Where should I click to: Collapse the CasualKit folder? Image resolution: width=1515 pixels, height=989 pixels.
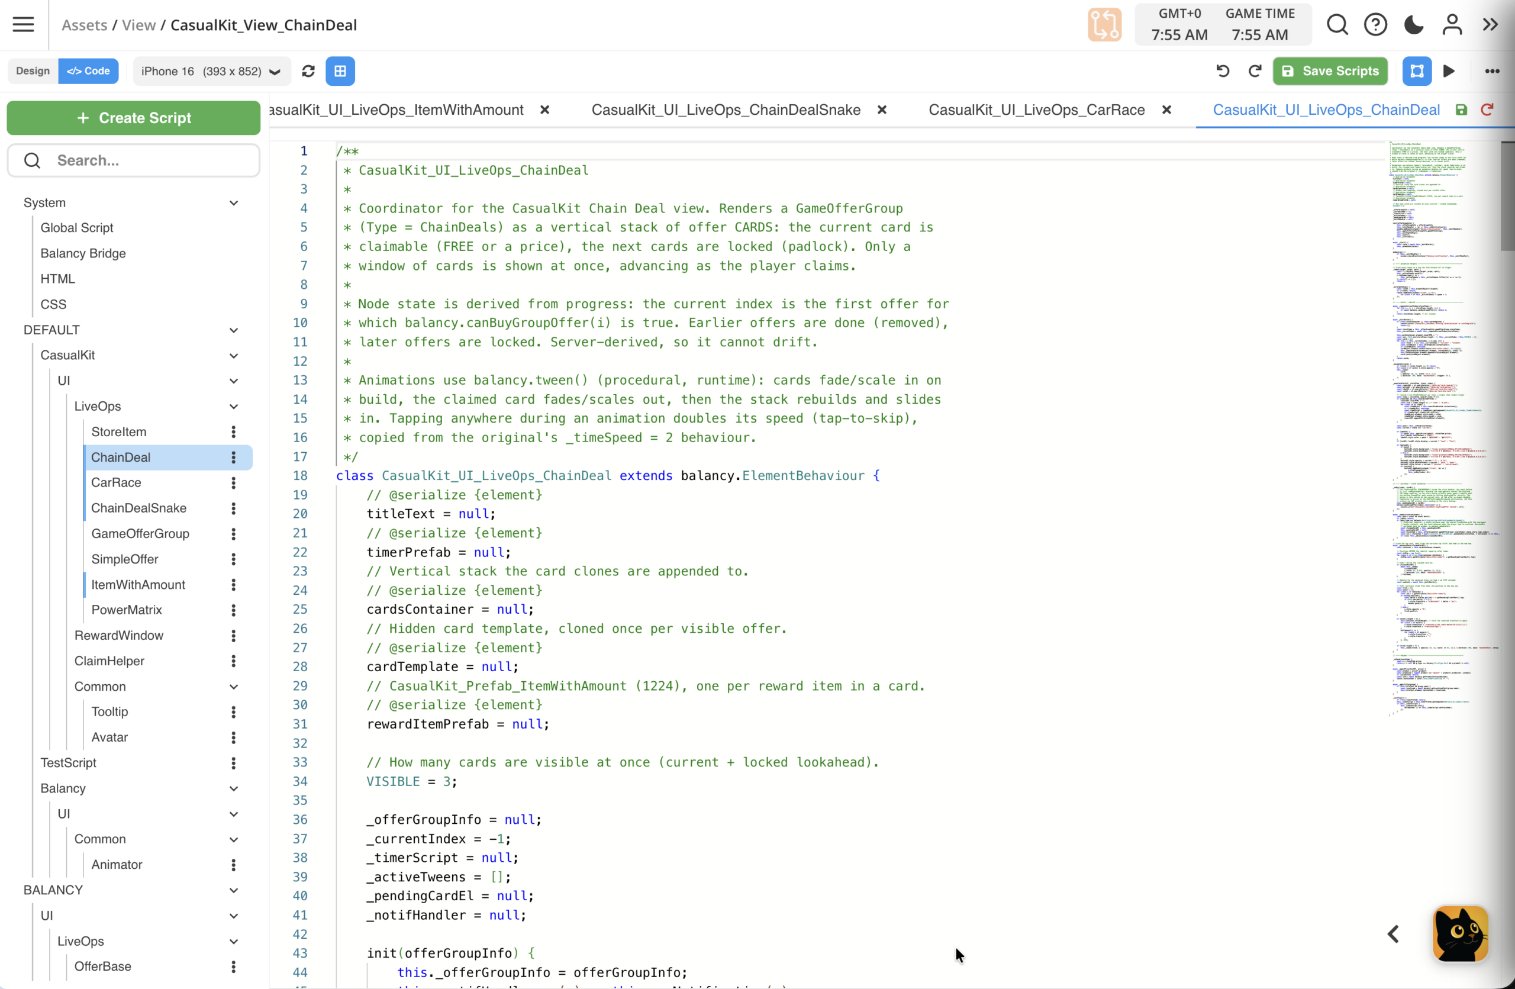(234, 356)
